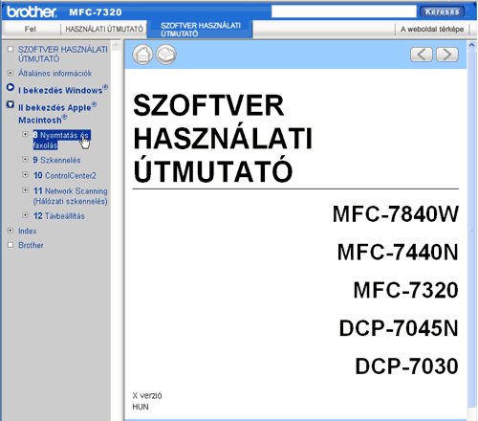
Task: Click square icon beside SZOFTVER HASZNÁLATI ÚTMUTATÓ
Action: (11, 49)
